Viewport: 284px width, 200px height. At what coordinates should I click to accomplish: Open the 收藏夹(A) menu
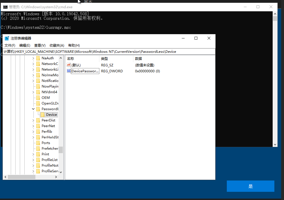pyautogui.click(x=57, y=45)
